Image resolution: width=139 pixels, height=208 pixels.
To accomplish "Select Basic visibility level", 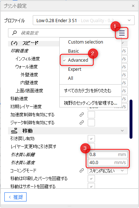I will 74,51.
